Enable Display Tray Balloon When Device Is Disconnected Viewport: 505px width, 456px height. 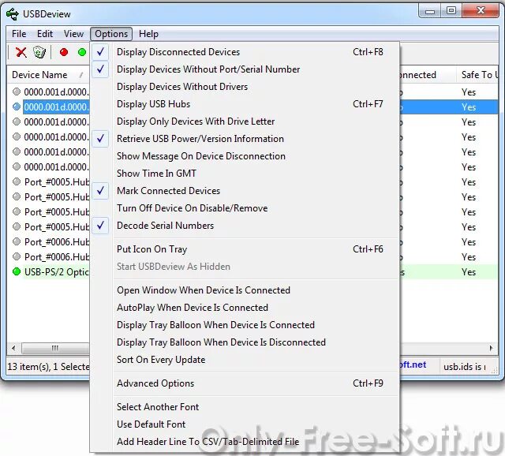pyautogui.click(x=245, y=342)
